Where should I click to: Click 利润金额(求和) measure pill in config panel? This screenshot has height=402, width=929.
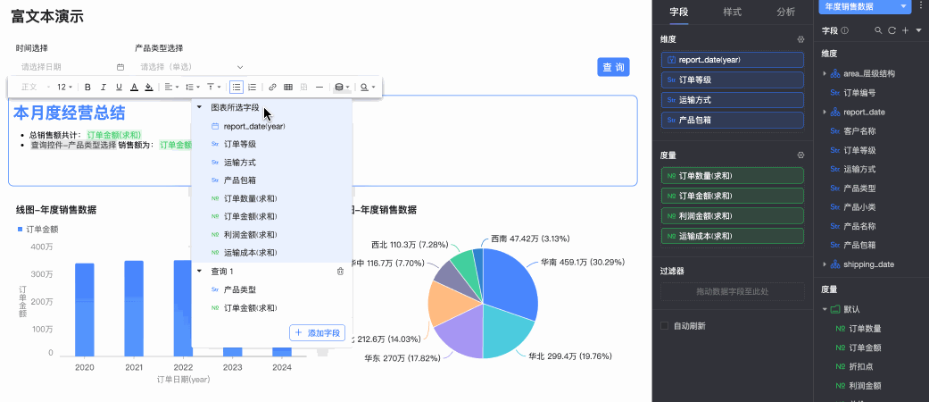[733, 216]
